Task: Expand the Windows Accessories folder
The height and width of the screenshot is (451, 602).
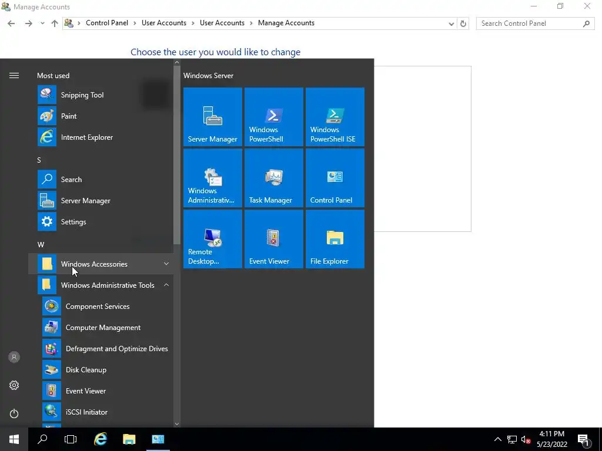Action: pyautogui.click(x=101, y=264)
